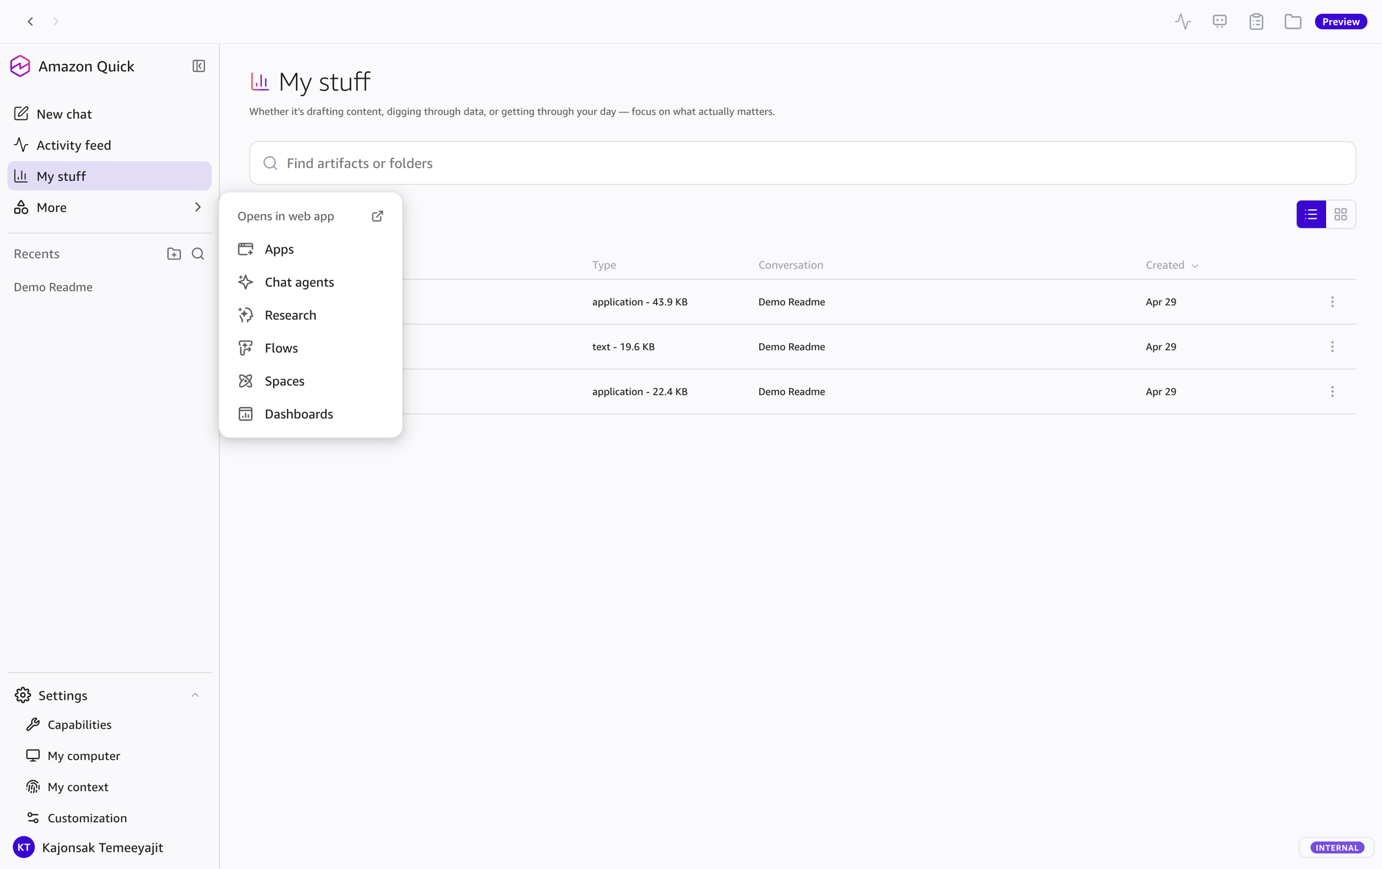Open options for the text 19.6 KB row
1382x869 pixels.
click(1332, 347)
